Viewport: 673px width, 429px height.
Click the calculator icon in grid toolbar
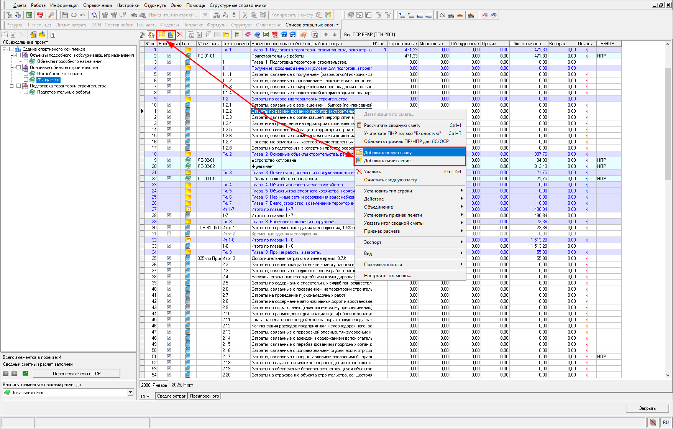click(x=237, y=35)
